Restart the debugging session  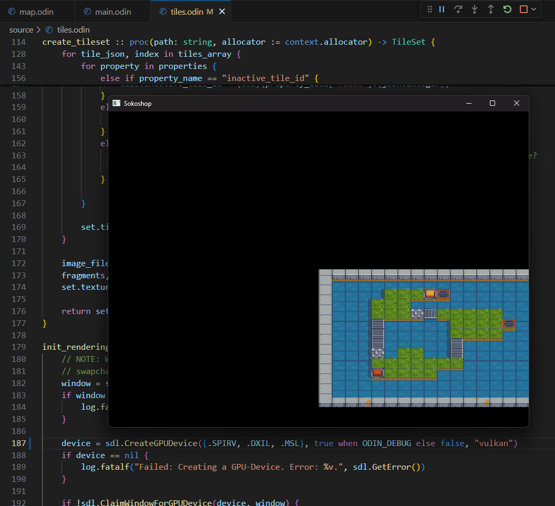coord(507,9)
